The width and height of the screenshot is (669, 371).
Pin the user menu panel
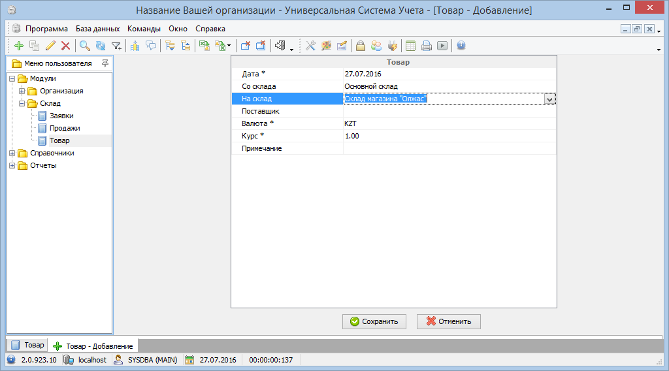(x=105, y=63)
